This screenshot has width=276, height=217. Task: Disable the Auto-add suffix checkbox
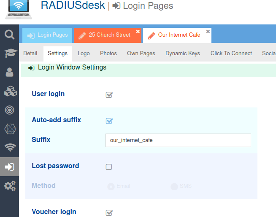109,121
